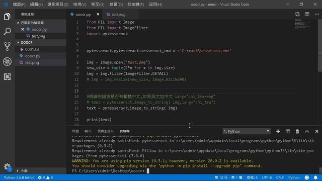Switch to the Problems panel tab
The width and height of the screenshot is (322, 181).
pos(75,131)
